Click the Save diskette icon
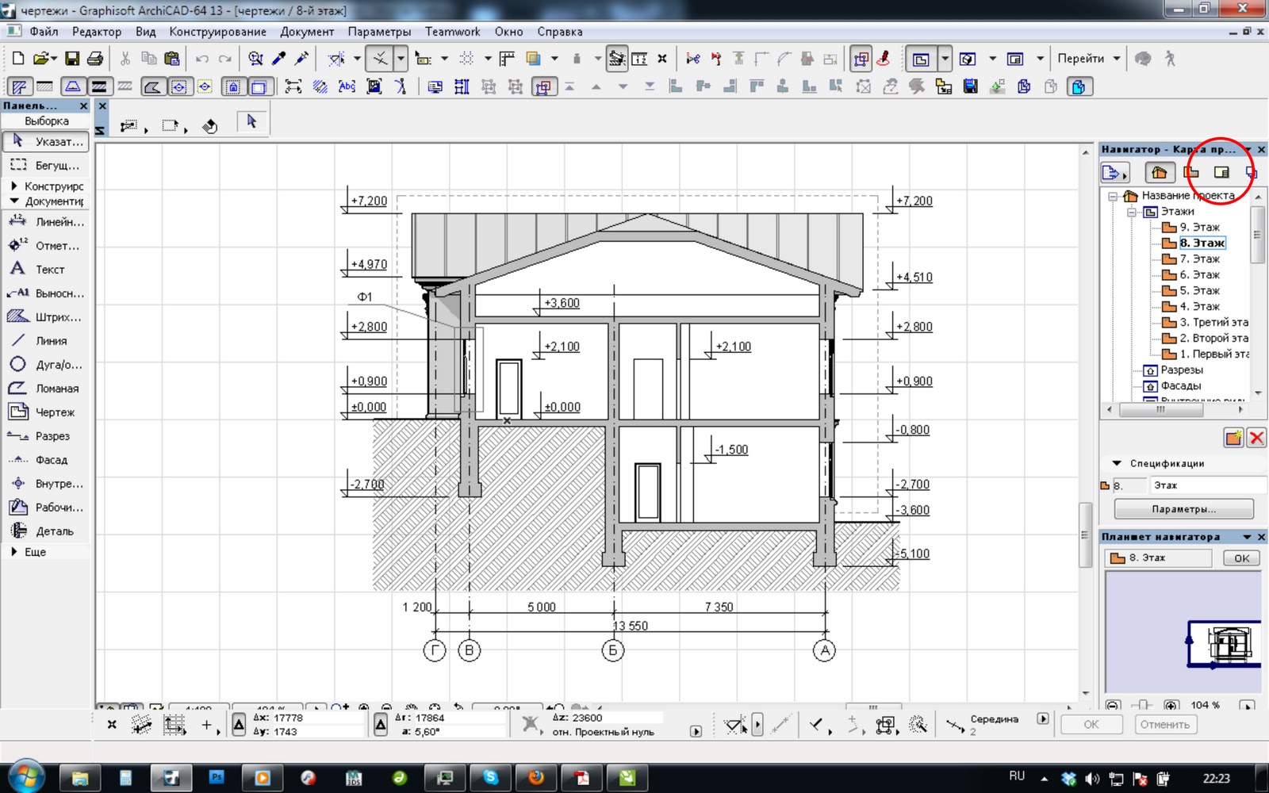The height and width of the screenshot is (793, 1269). click(x=72, y=59)
